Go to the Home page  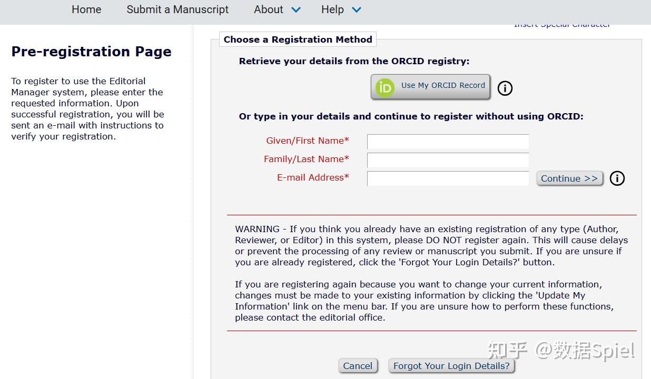click(x=86, y=9)
